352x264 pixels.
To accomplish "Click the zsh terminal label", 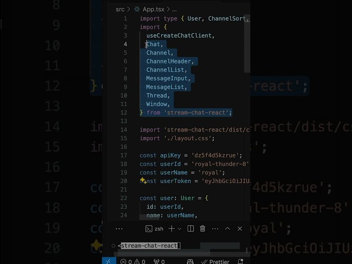I will pyautogui.click(x=159, y=229).
